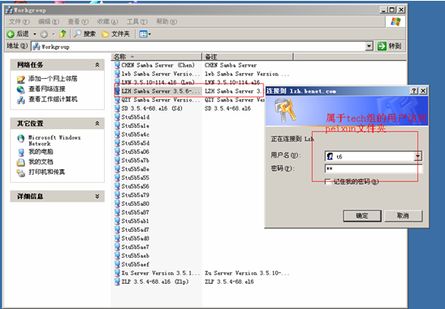This screenshot has height=309, width=445.
Task: Select computer icon for lwb Samba Server
Action: (117, 74)
